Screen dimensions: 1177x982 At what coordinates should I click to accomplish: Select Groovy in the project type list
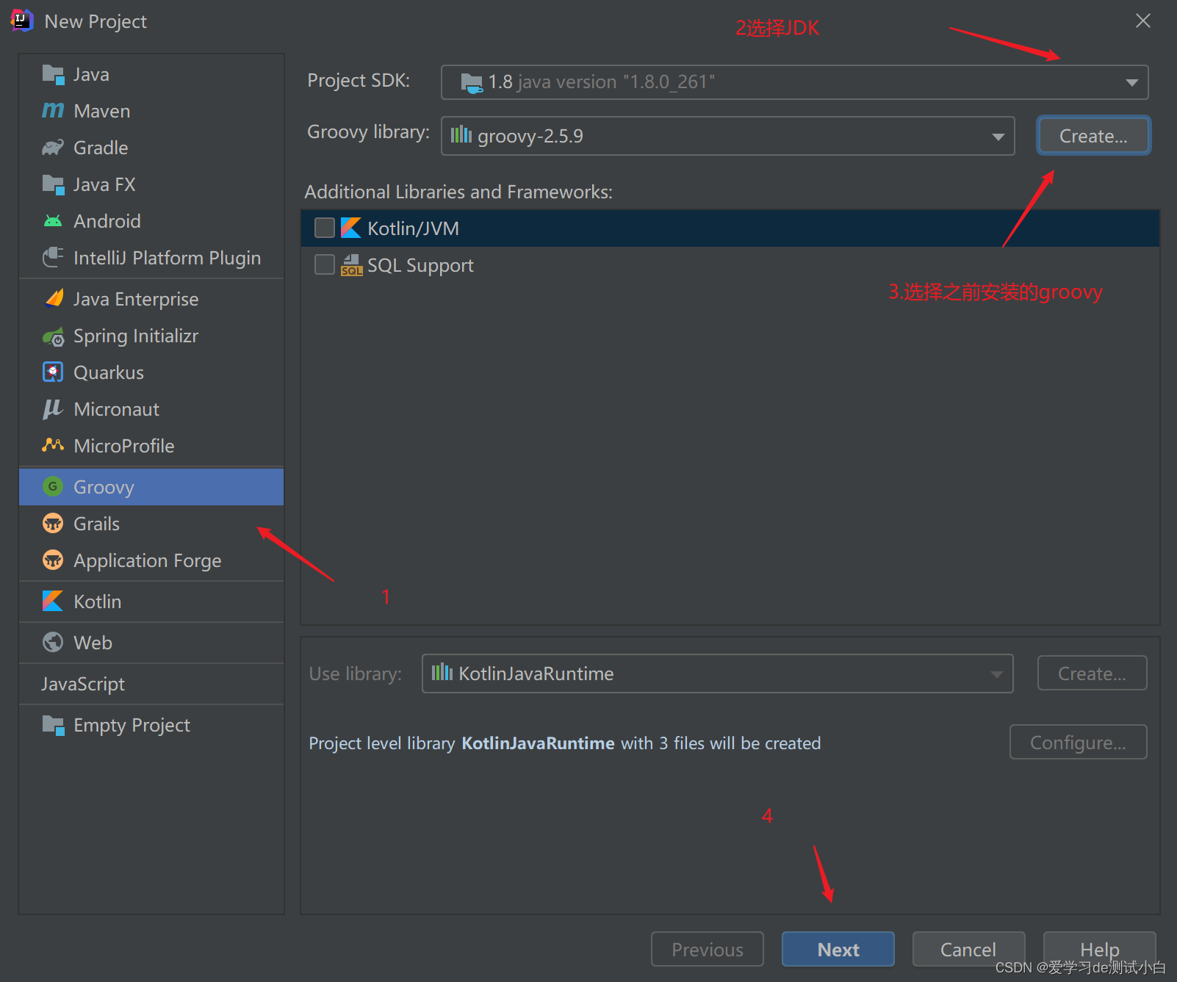(103, 486)
